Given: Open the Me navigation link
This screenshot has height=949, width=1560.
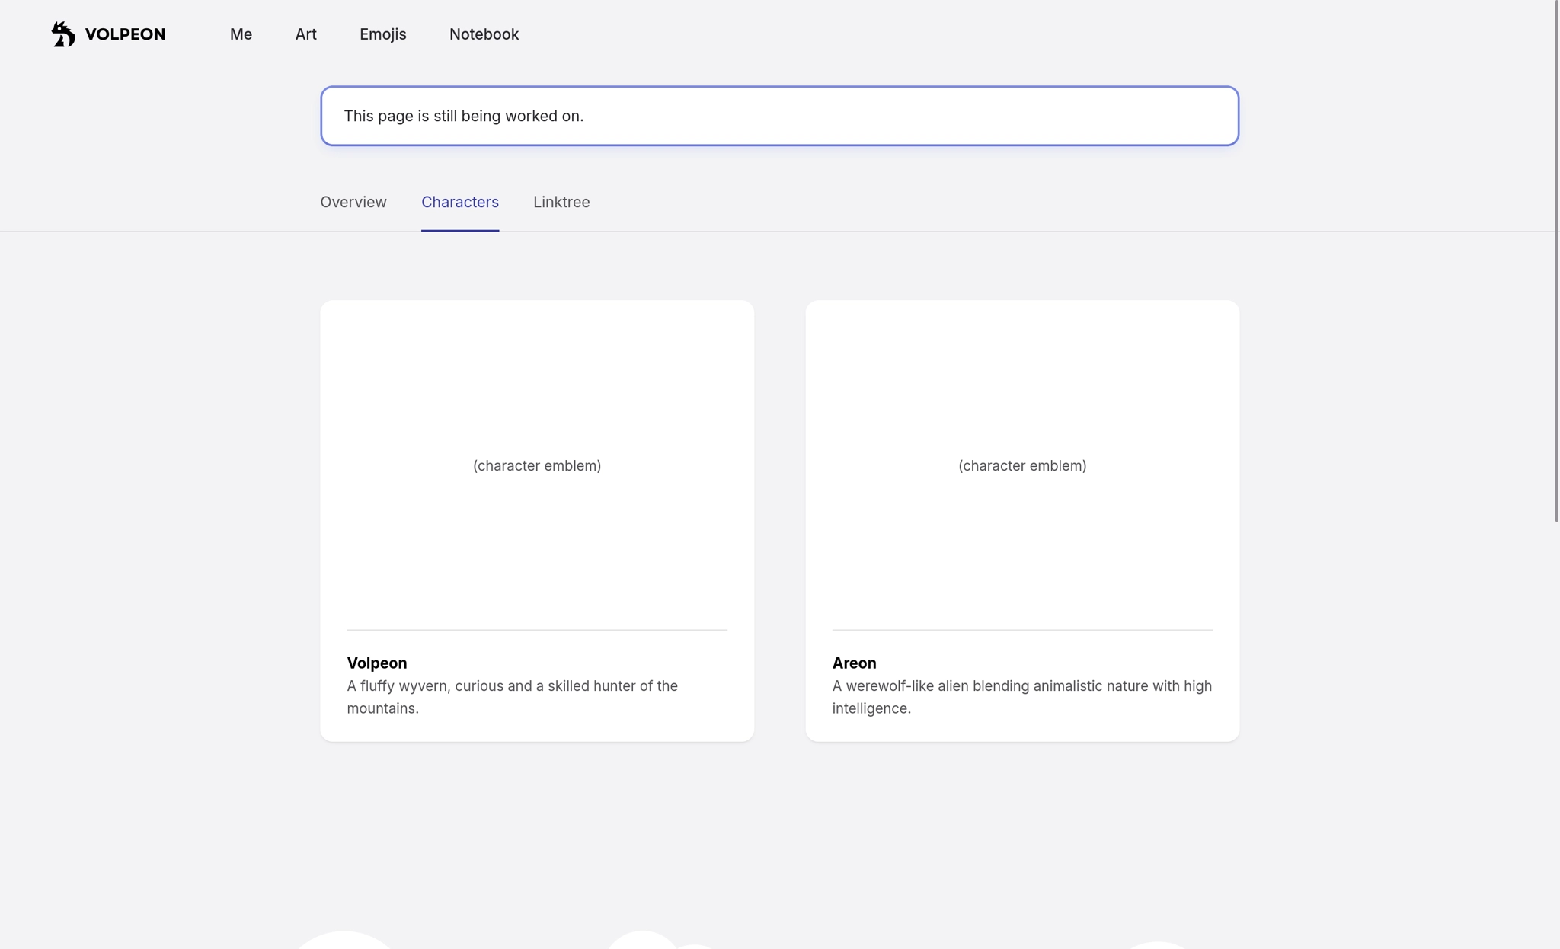Looking at the screenshot, I should [x=241, y=34].
